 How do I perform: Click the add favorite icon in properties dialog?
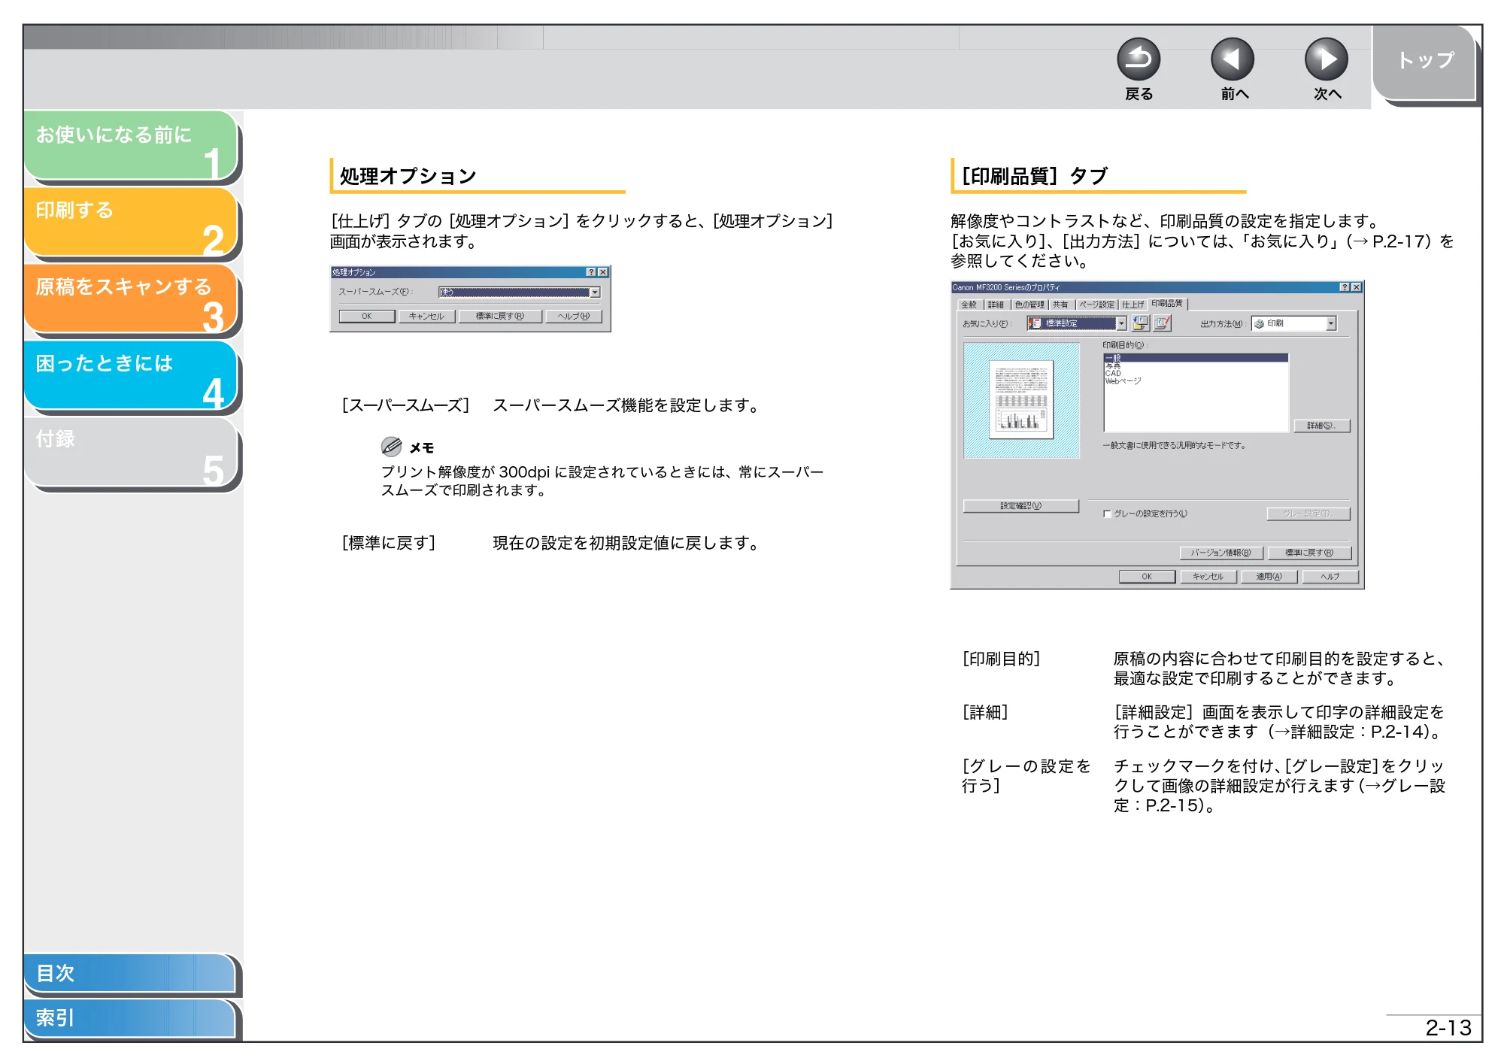point(1141,323)
